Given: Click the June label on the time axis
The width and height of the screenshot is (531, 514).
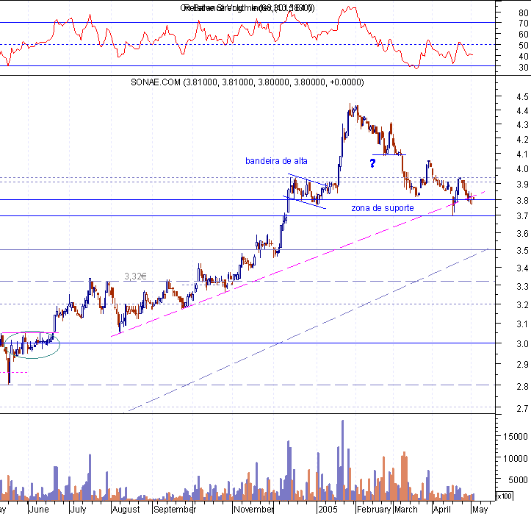Looking at the screenshot, I should point(39,510).
